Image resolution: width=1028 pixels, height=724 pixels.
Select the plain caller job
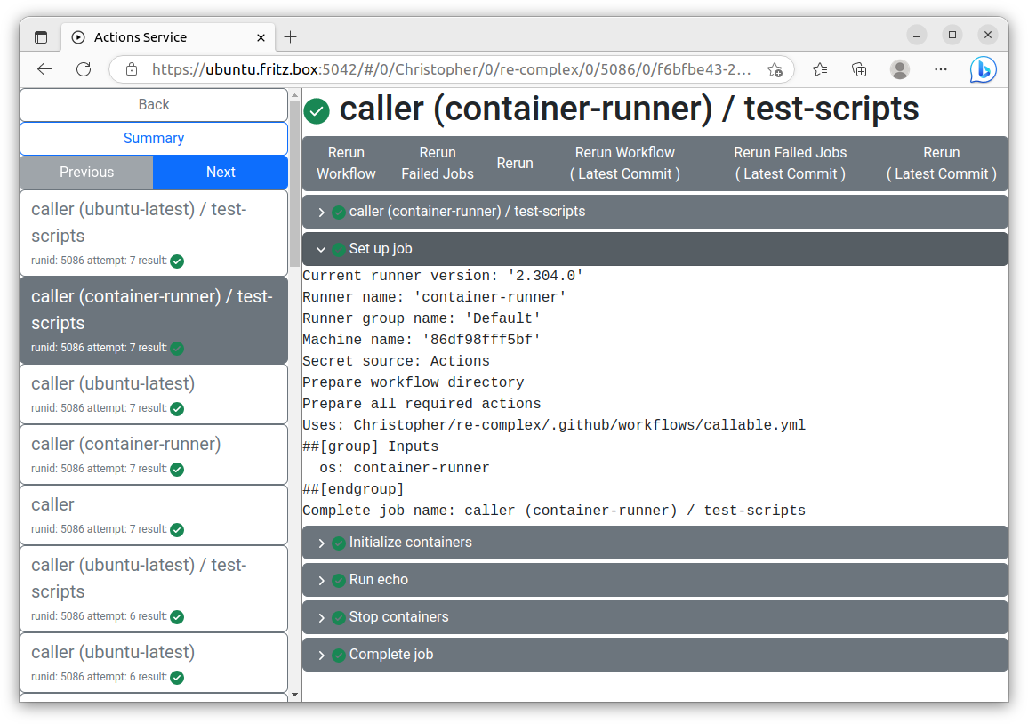pyautogui.click(x=154, y=516)
